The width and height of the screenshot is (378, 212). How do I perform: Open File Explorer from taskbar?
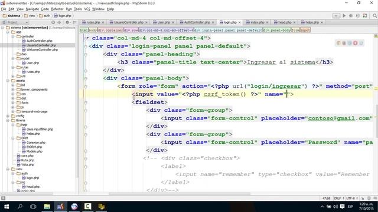(x=47, y=207)
